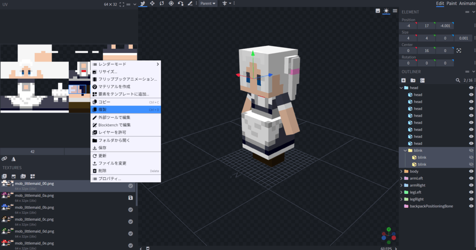
Task: Open the Outliner search magnifier
Action: pyautogui.click(x=457, y=80)
